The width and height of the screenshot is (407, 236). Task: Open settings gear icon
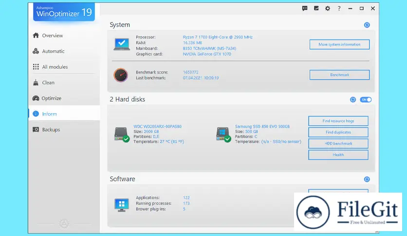328,8
